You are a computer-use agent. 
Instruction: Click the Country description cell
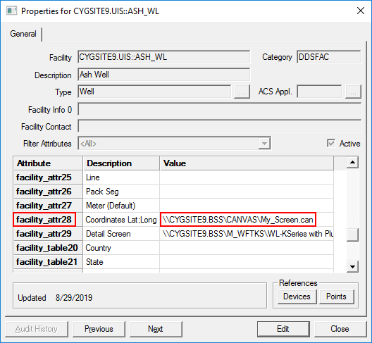(x=121, y=248)
